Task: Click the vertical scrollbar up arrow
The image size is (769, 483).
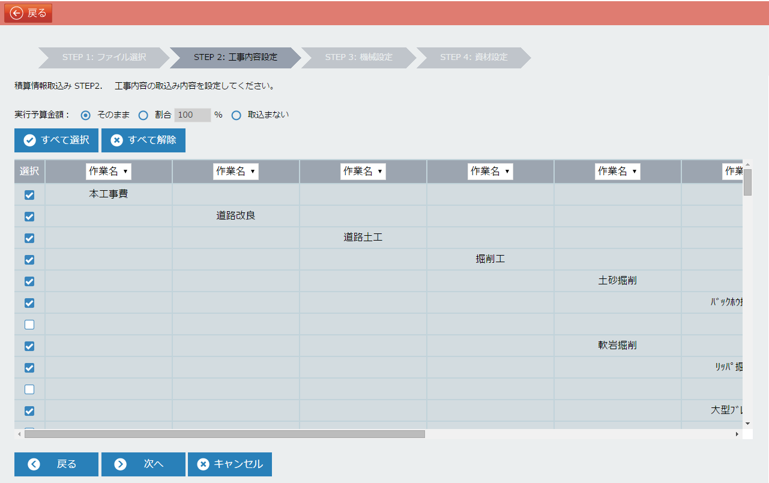Action: 747,164
